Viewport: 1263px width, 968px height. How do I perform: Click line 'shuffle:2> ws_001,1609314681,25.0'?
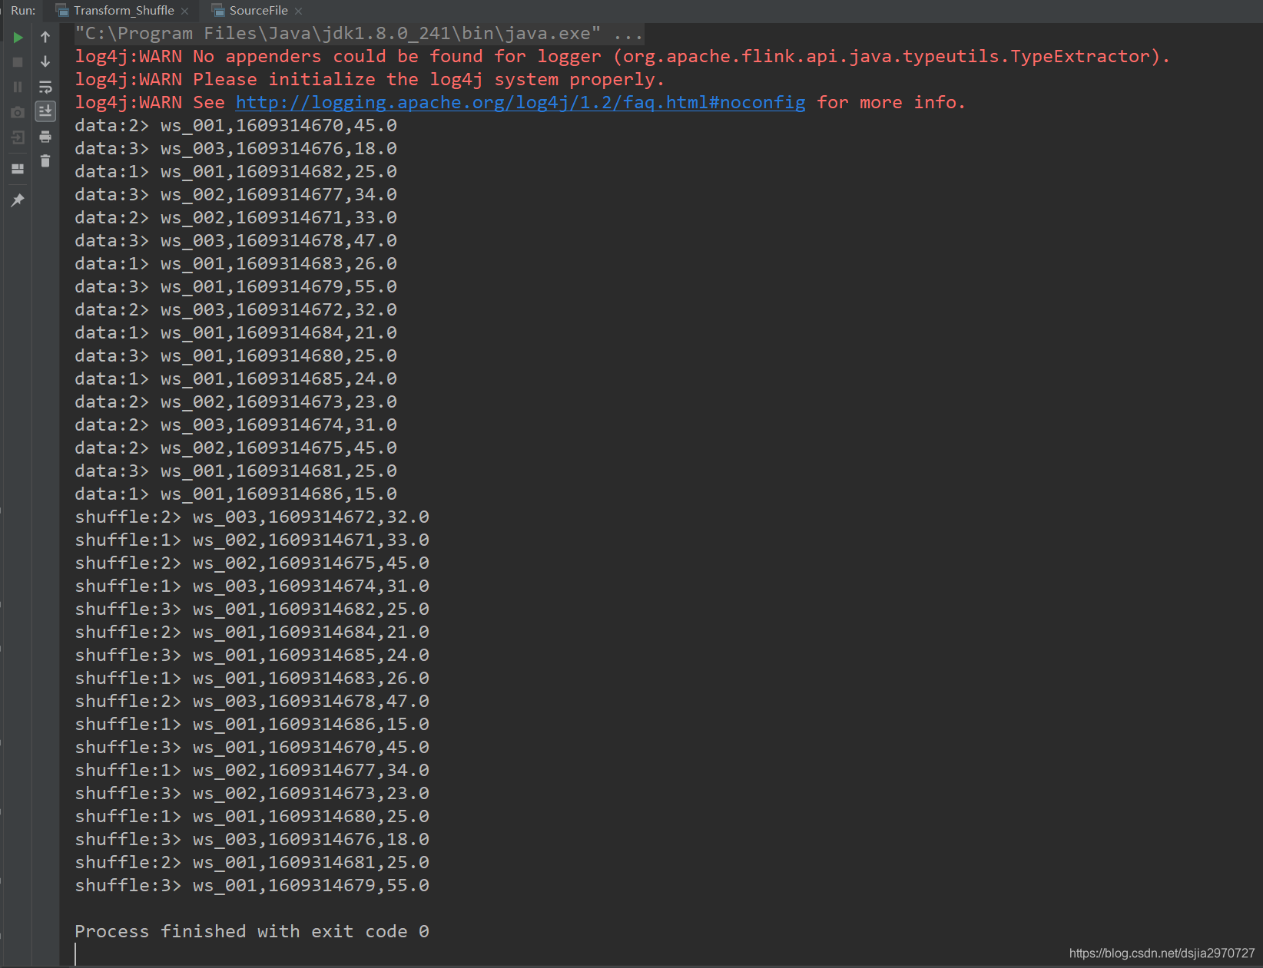[x=252, y=862]
